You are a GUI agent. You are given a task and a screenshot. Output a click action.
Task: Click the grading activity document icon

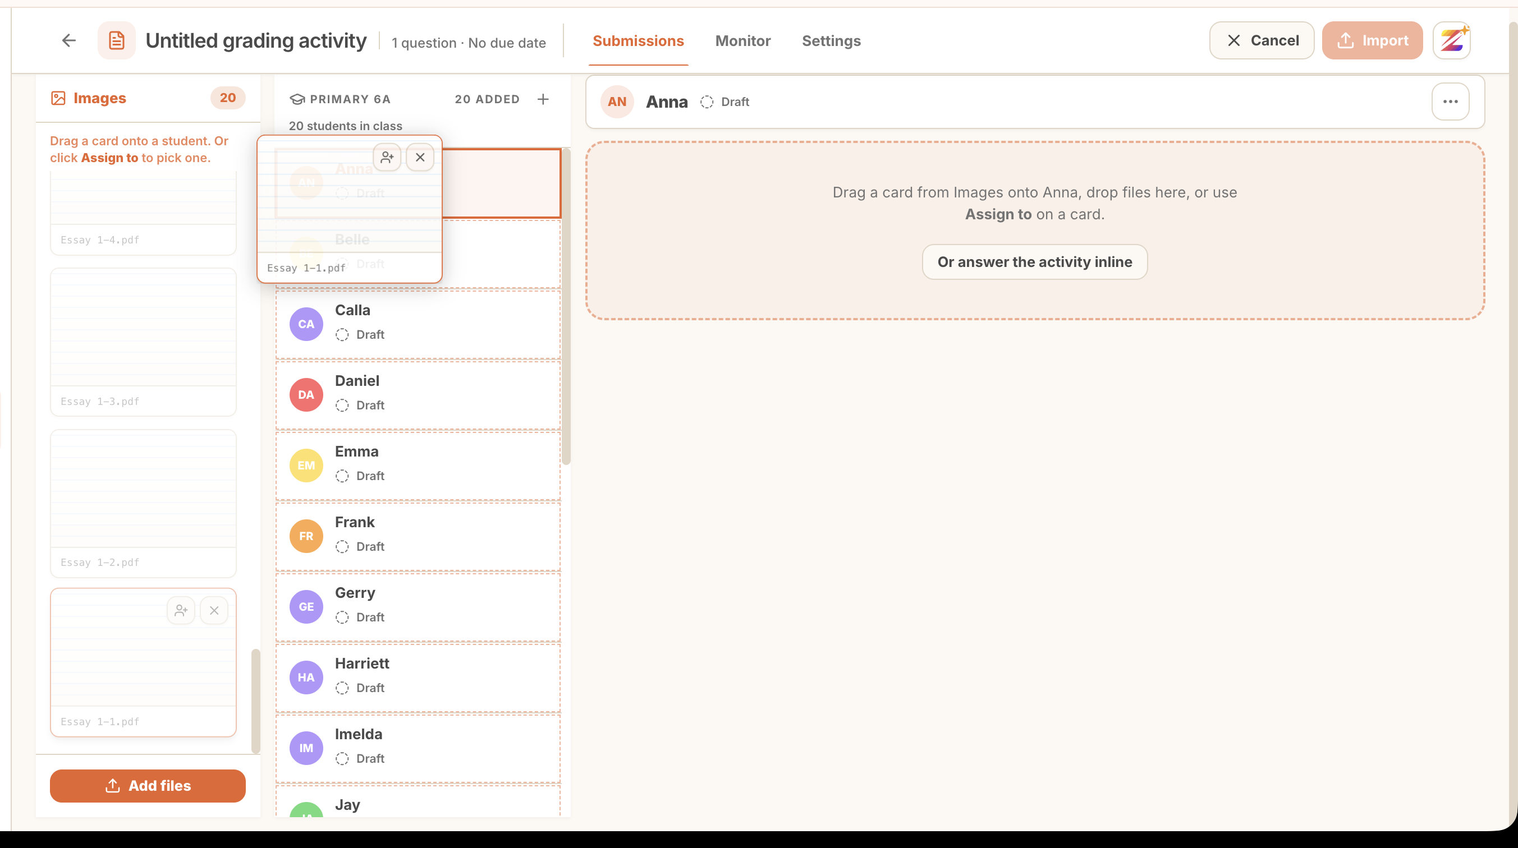[x=117, y=40]
